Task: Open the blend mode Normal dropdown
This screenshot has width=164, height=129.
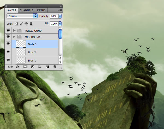Action: coord(22,16)
